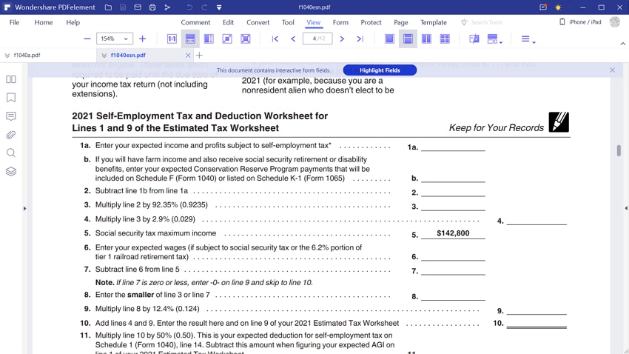Go to the previous page
The image size is (629, 354).
click(293, 39)
